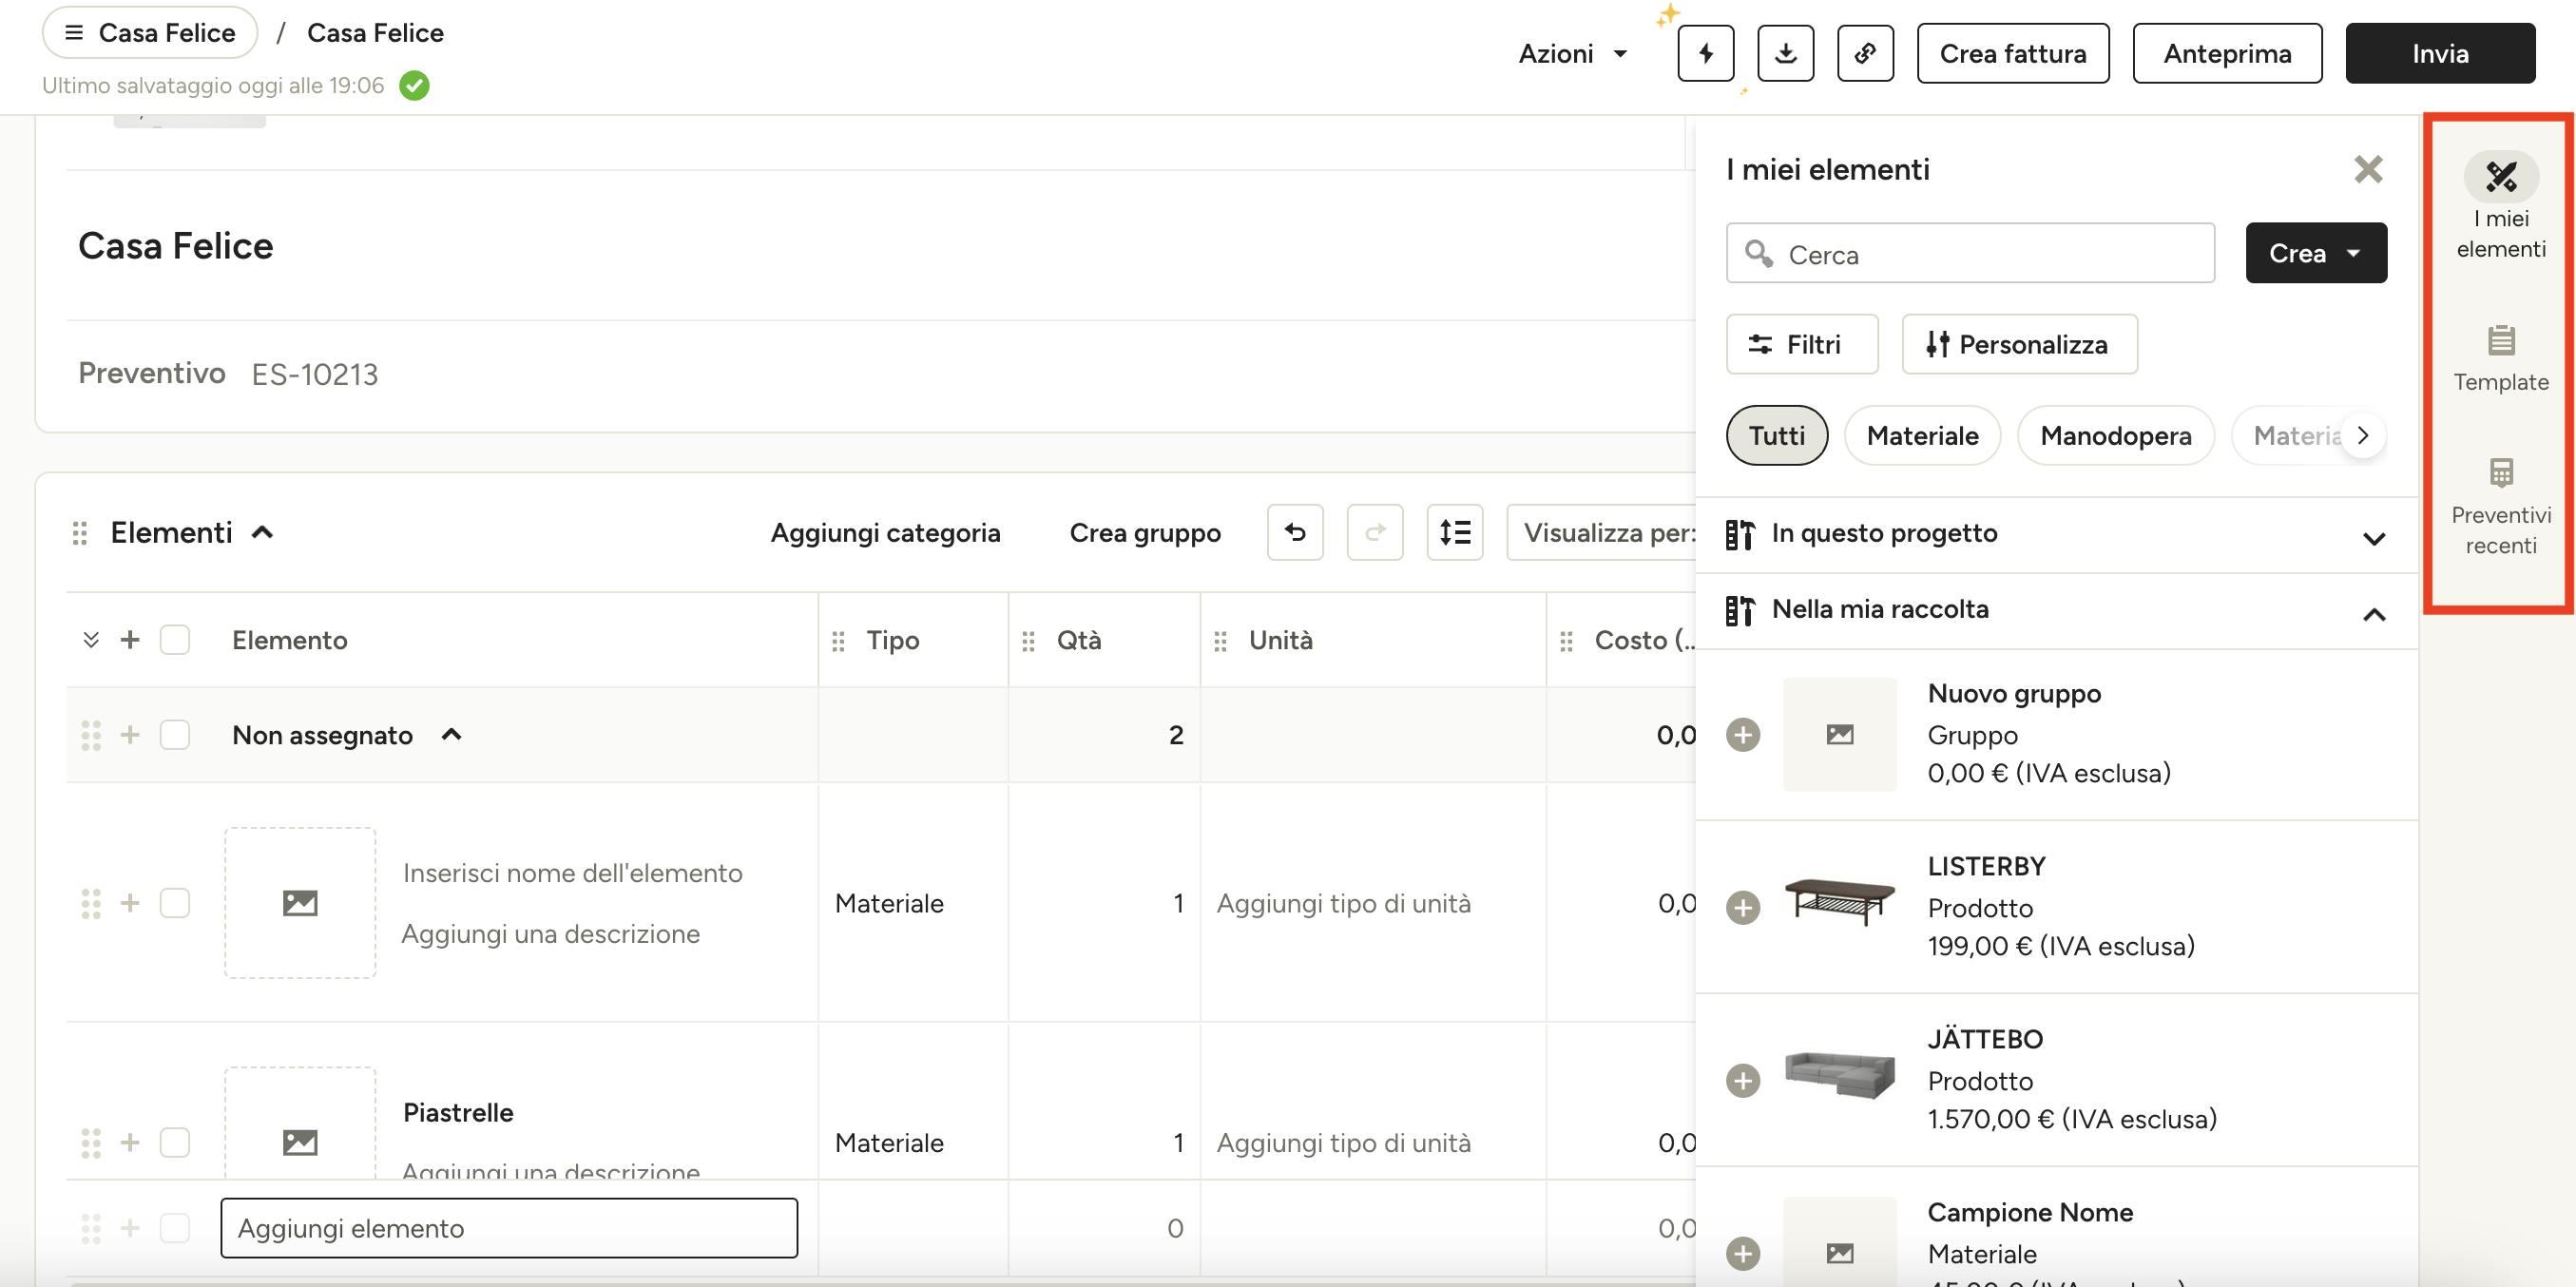Viewport: 2576px width, 1287px height.
Task: Collapse the Non assegnato group chevron
Action: (x=452, y=735)
